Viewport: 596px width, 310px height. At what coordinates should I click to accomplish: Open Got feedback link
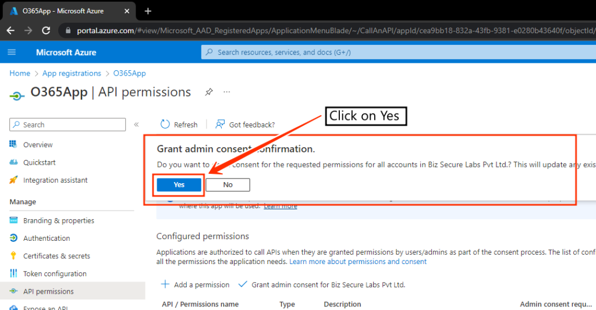(245, 124)
